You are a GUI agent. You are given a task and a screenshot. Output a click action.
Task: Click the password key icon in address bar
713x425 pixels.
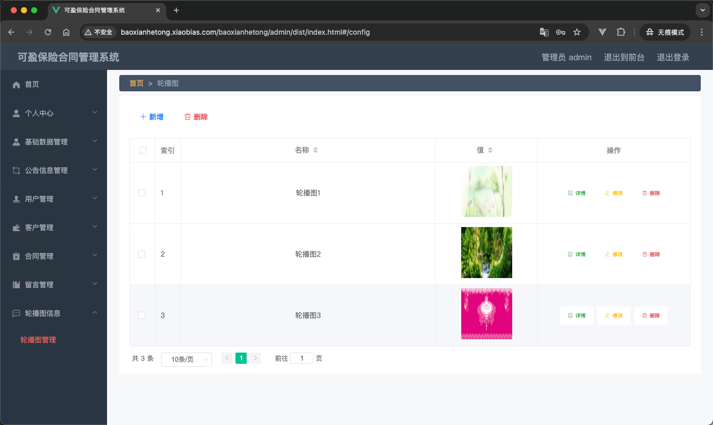(560, 32)
